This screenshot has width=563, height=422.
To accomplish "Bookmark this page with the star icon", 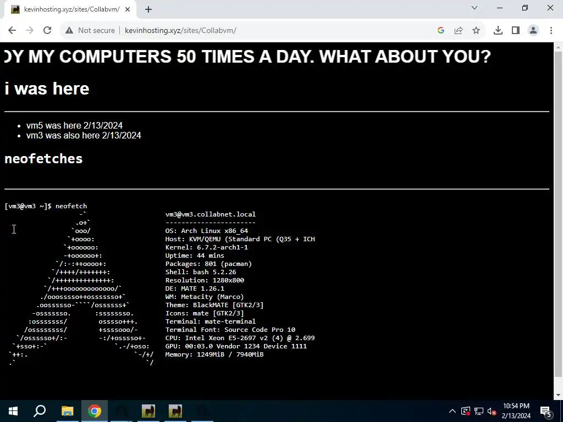I will 476,31.
